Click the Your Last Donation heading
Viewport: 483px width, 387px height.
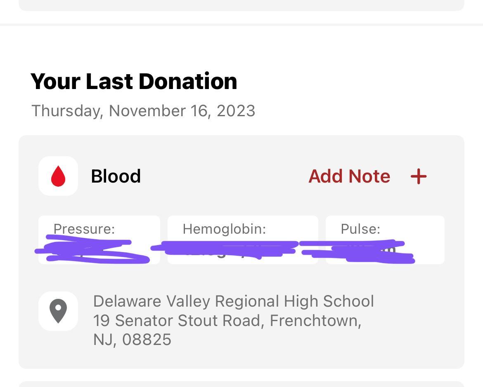[x=134, y=81]
